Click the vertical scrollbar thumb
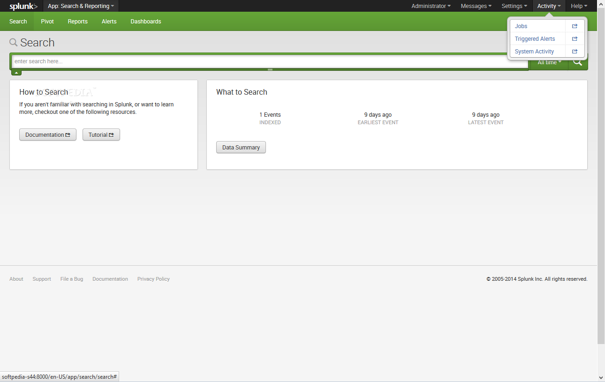 (601, 176)
